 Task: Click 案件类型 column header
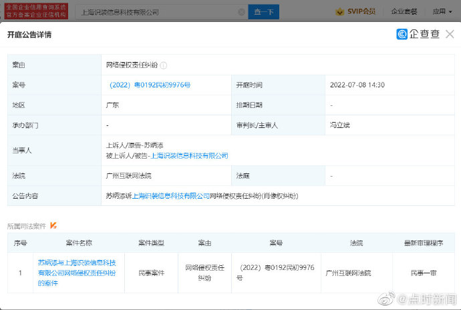pos(151,243)
